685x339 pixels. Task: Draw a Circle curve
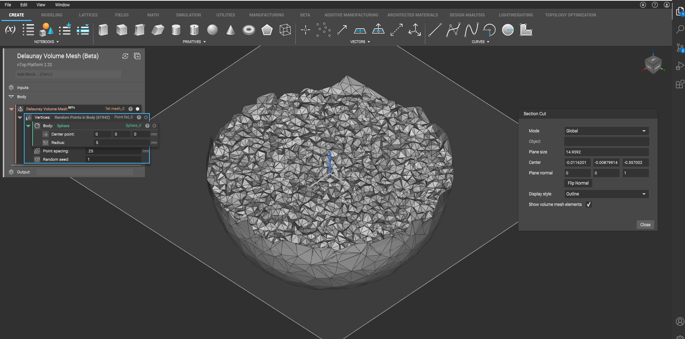pyautogui.click(x=508, y=30)
